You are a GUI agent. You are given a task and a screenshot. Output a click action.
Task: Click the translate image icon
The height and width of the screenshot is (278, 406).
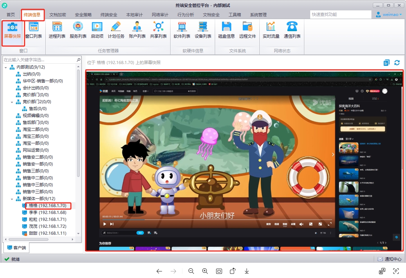coord(382,271)
